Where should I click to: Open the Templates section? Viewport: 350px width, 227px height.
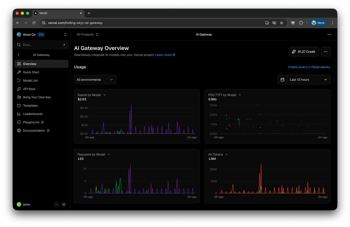(x=31, y=105)
